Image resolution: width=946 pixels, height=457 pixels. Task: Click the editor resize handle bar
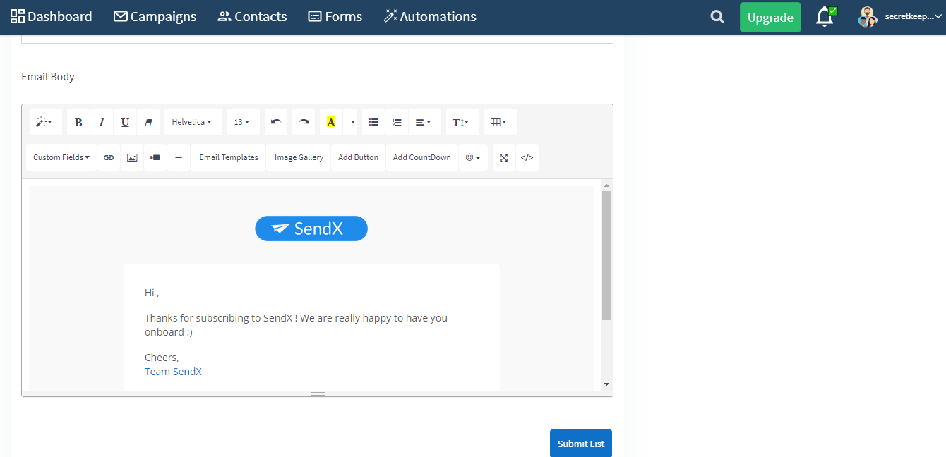click(318, 394)
